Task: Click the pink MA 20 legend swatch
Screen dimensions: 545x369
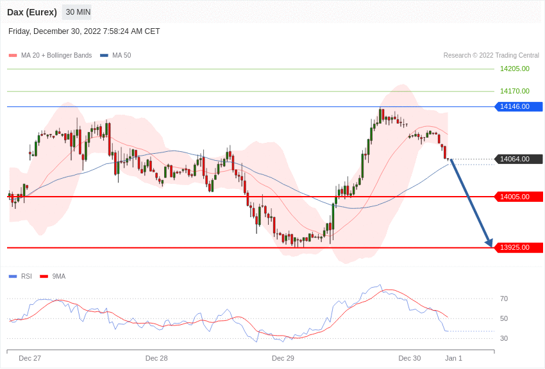Action: click(13, 56)
